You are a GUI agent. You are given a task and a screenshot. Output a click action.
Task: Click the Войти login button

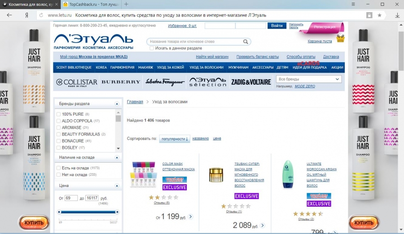coord(277,26)
